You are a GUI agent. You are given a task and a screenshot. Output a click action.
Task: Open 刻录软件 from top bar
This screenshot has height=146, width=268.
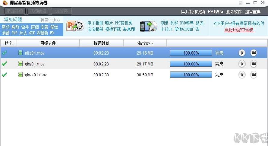point(234,12)
